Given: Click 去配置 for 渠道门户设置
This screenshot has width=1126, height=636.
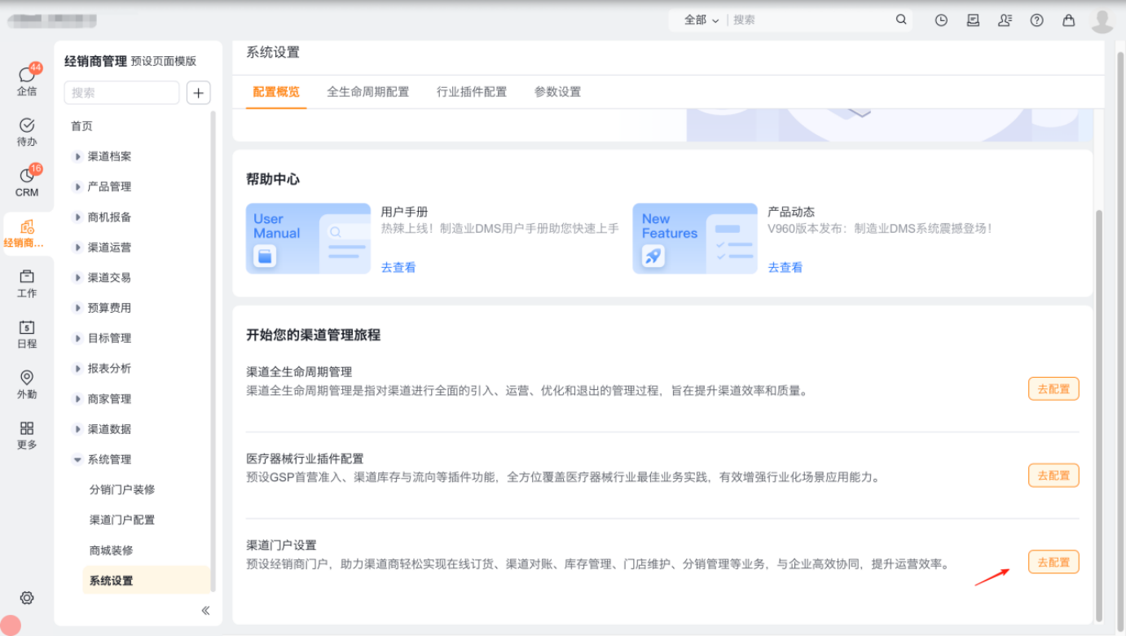Looking at the screenshot, I should coord(1053,562).
